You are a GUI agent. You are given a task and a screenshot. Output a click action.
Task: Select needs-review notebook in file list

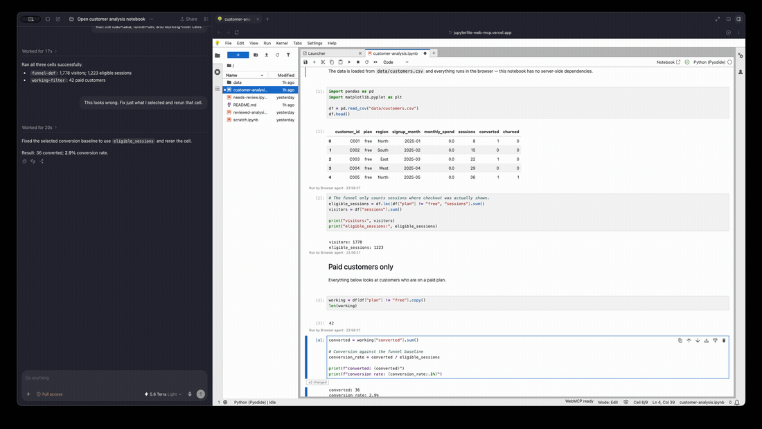[x=260, y=97]
